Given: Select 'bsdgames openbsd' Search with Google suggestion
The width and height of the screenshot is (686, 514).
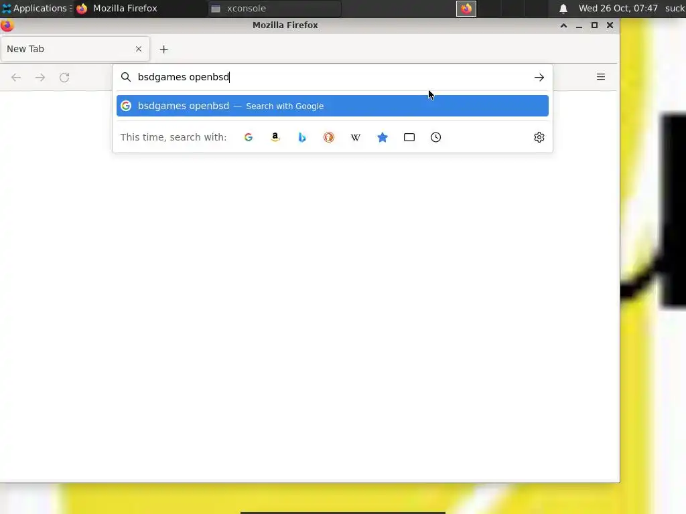Looking at the screenshot, I should click(x=332, y=106).
